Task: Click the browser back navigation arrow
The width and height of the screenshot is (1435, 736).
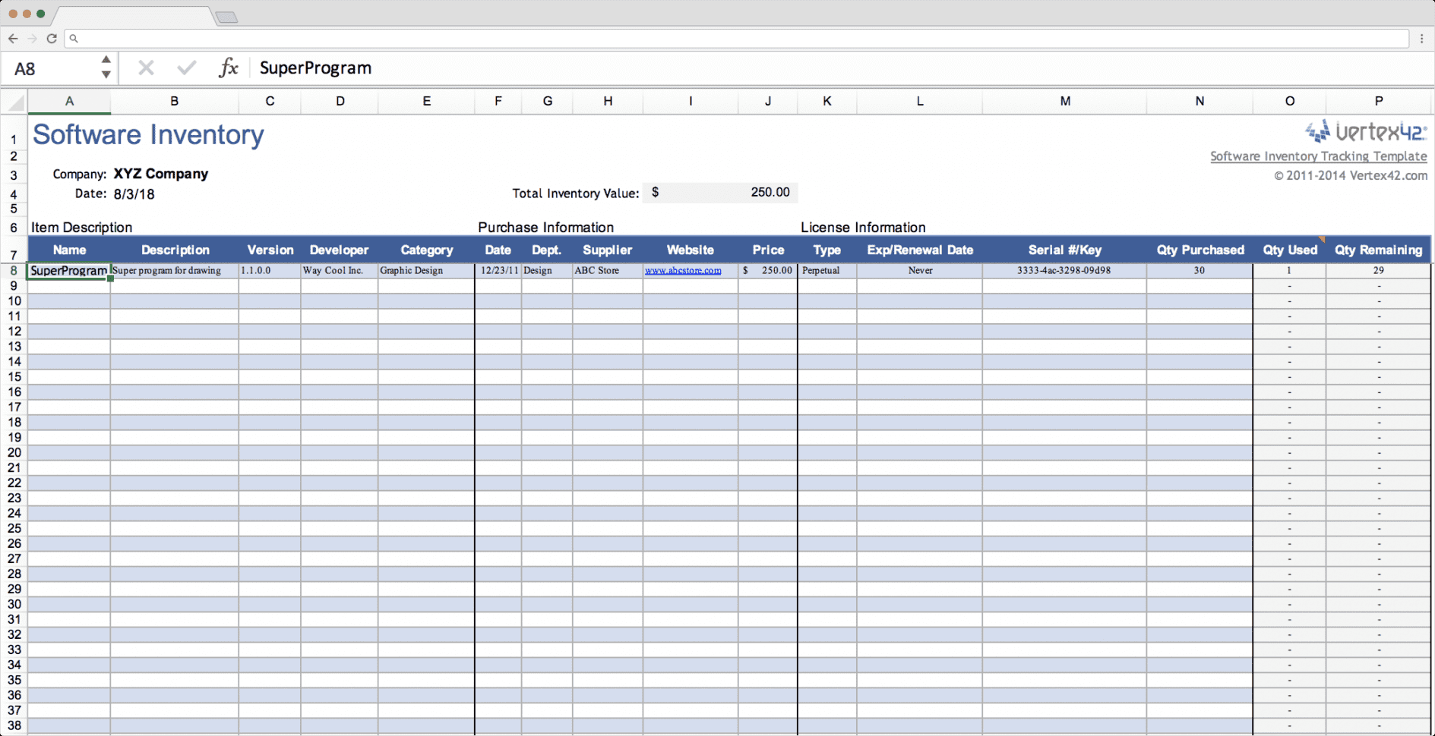Action: coord(13,39)
